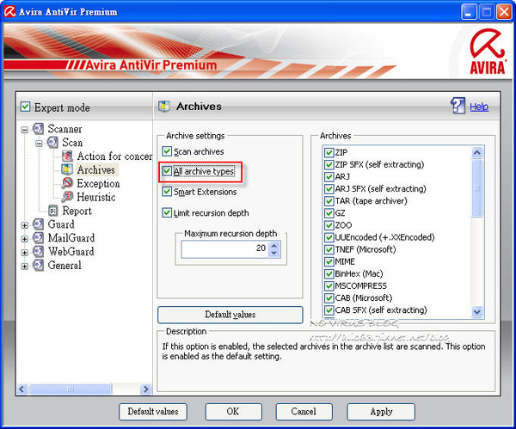Click tree panel scroll left arrow
This screenshot has height=429, width=516.
click(x=21, y=389)
